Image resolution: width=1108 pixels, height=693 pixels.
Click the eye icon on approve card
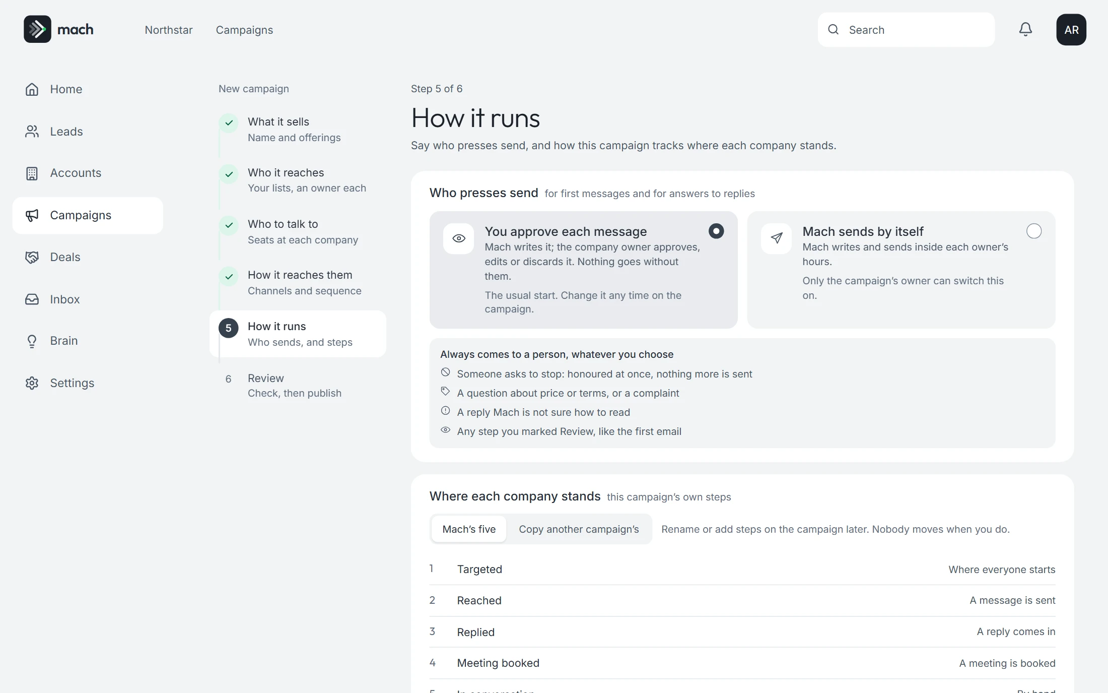[x=458, y=238]
